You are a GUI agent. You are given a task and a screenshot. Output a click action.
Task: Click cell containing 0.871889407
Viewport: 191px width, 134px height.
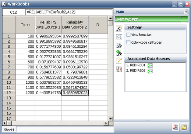(x=48, y=62)
